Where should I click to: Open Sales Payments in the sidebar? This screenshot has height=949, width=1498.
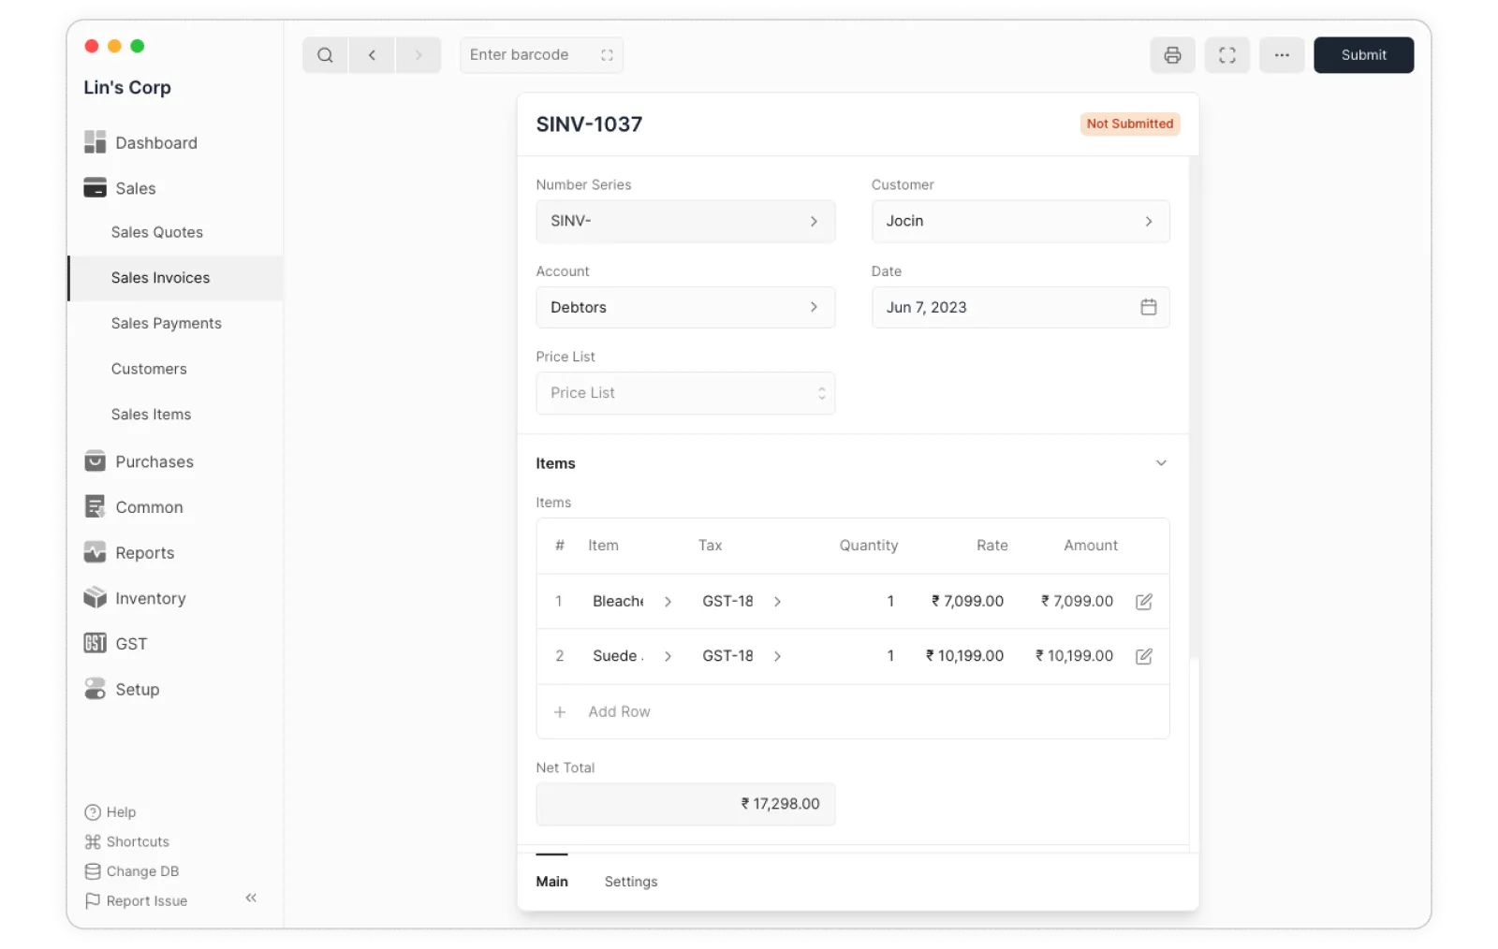pos(167,323)
